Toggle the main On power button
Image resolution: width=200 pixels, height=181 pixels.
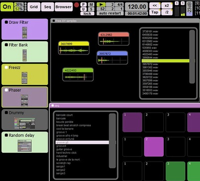7,7
